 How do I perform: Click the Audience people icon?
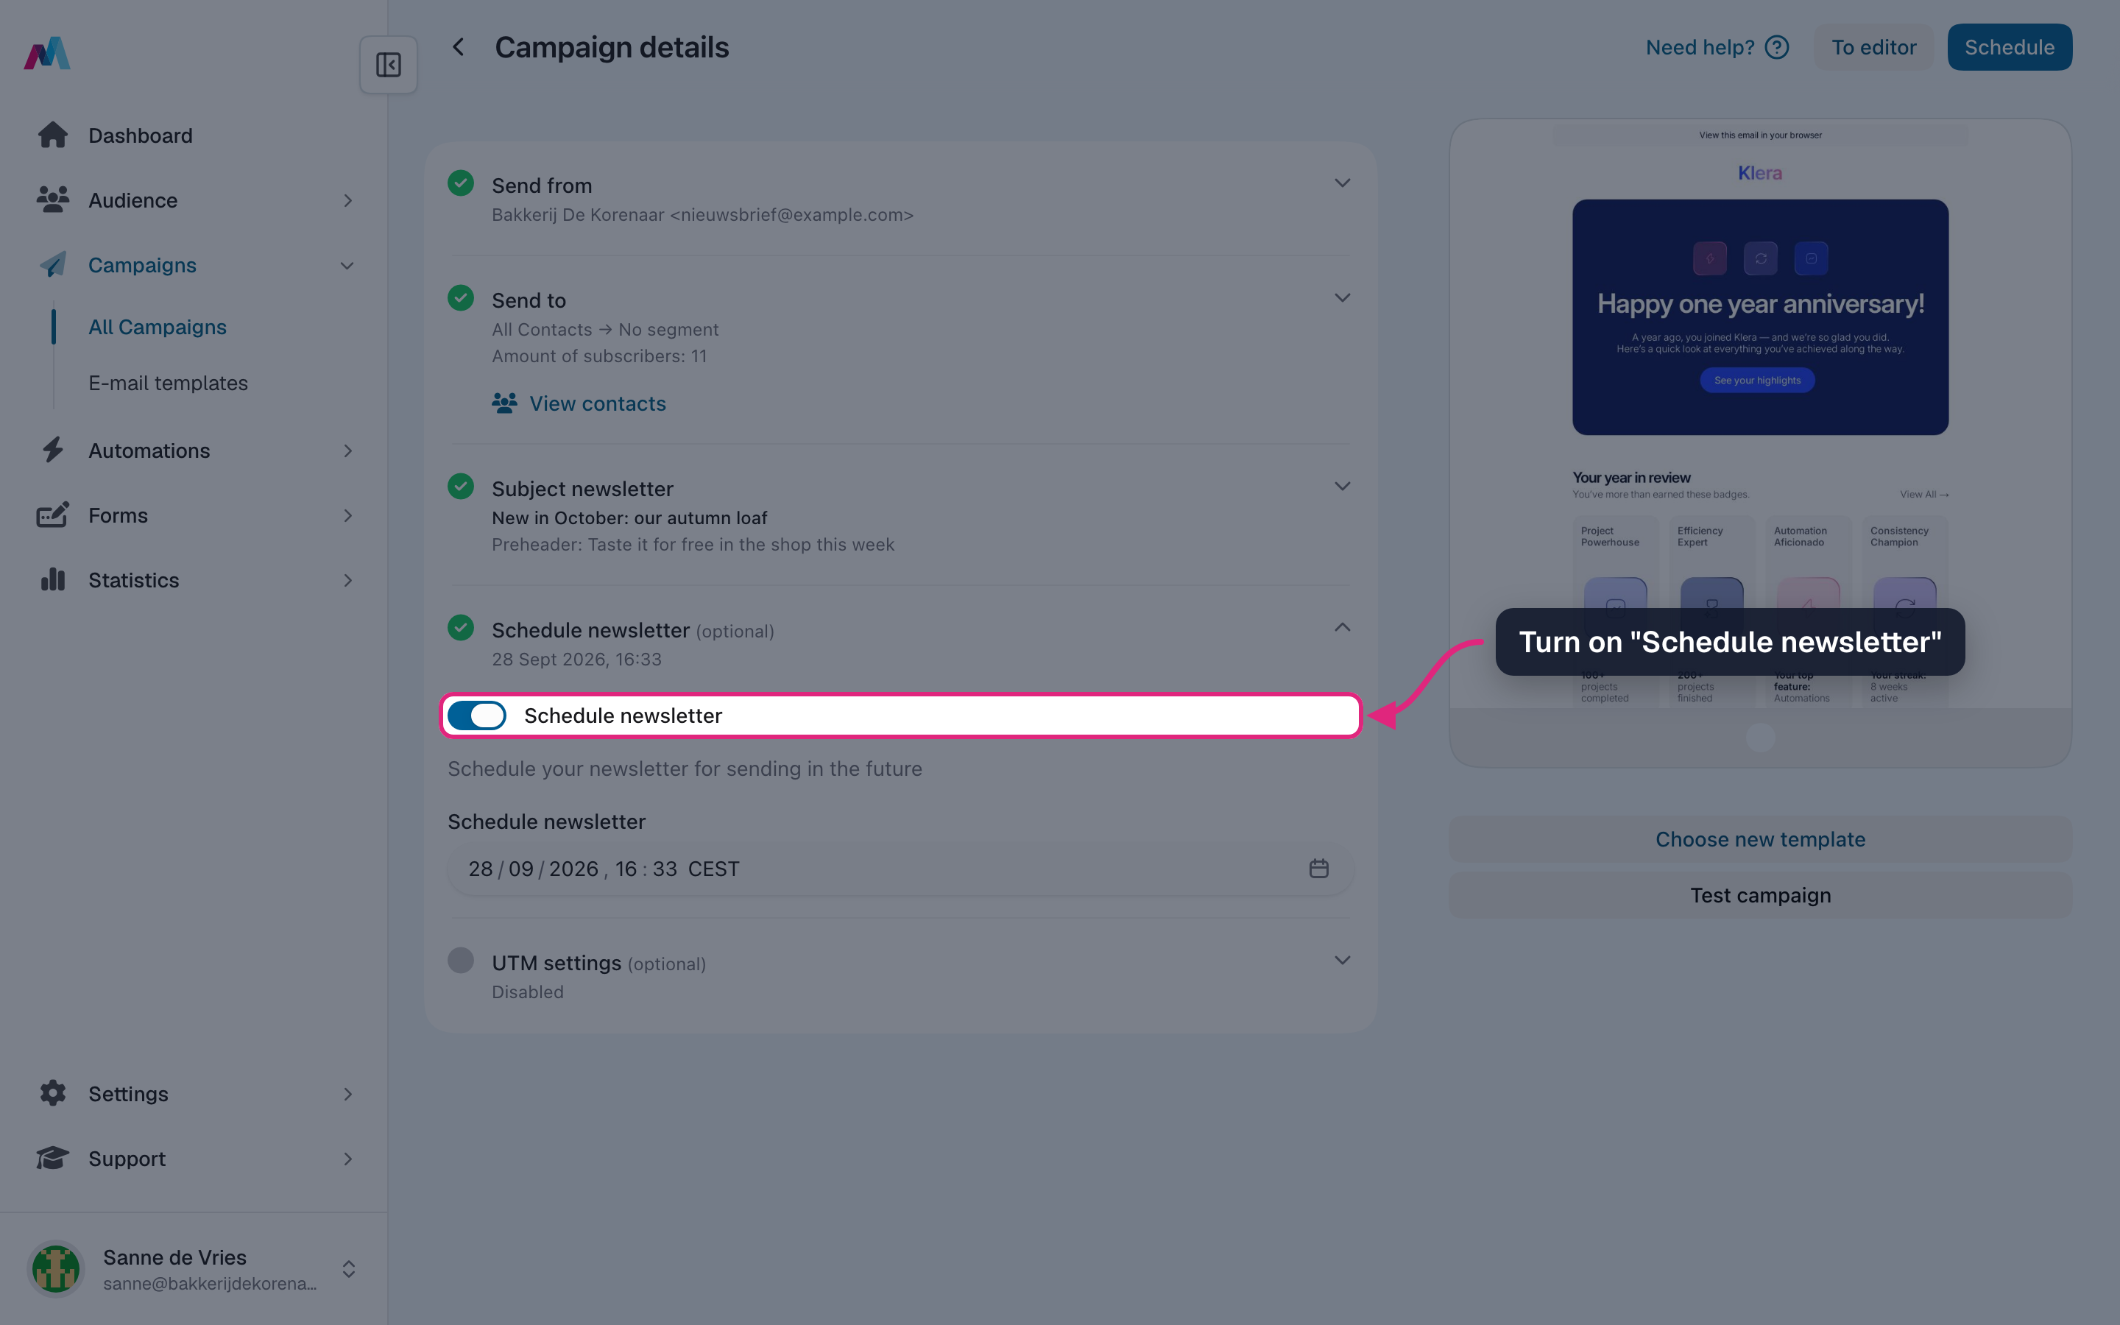[x=52, y=199]
